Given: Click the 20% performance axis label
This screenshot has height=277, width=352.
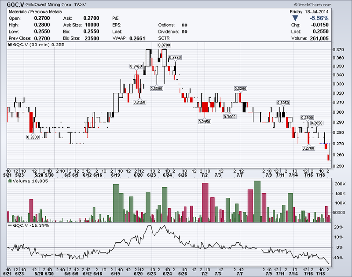Looking at the screenshot, I should (338, 227).
